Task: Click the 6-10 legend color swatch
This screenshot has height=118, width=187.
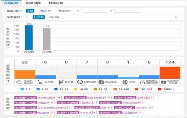Action: pos(38,89)
